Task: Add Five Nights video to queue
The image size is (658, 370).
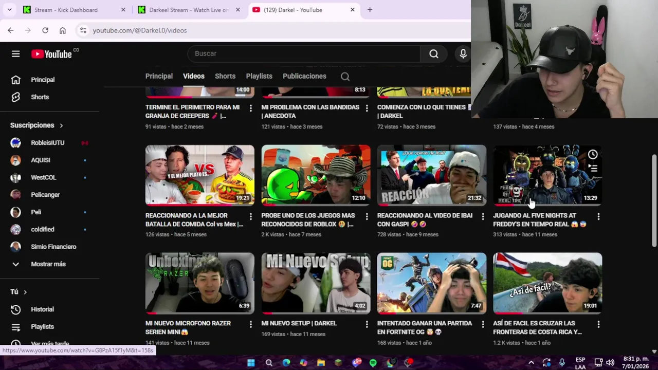Action: tap(593, 168)
